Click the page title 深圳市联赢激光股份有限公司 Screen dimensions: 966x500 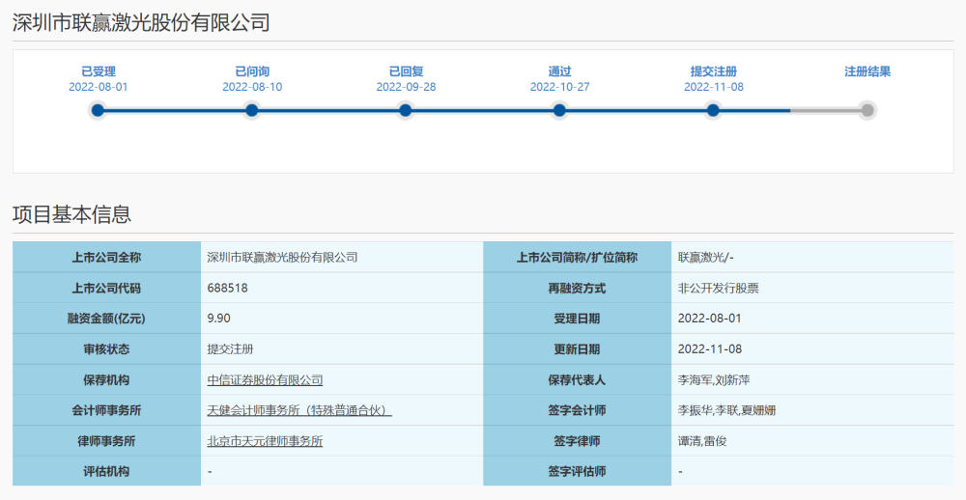[141, 22]
